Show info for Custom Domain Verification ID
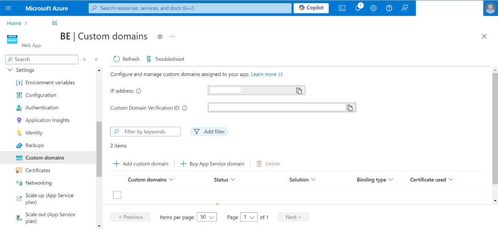The image size is (498, 229). tap(185, 108)
